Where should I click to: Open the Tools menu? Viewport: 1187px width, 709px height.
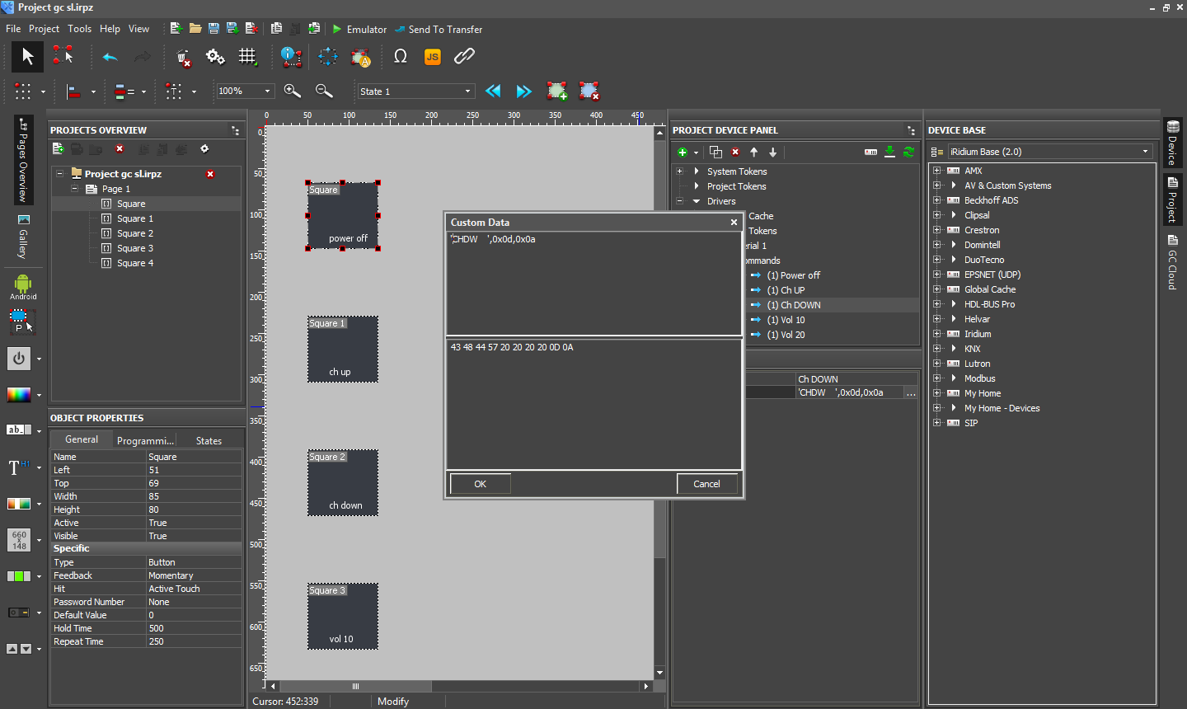79,29
